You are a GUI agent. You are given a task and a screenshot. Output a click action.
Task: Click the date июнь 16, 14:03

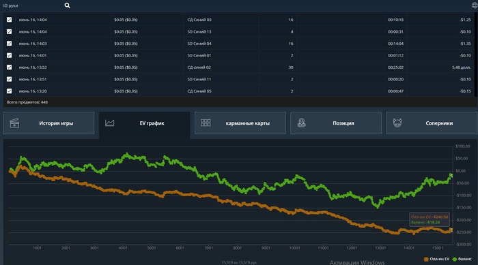click(33, 44)
